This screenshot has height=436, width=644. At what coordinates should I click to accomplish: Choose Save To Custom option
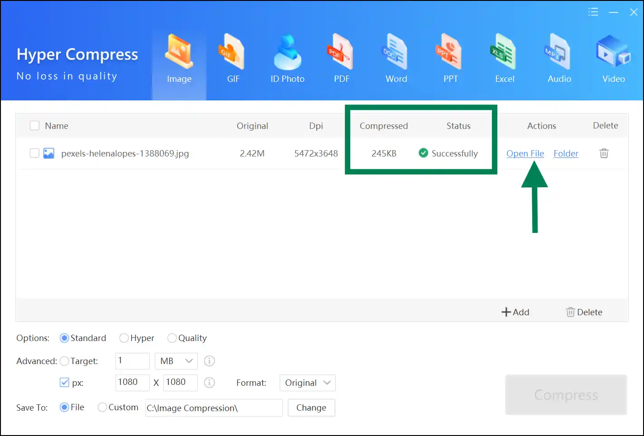tap(102, 407)
